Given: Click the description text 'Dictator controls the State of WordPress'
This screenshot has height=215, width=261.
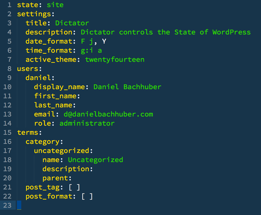Looking at the screenshot, I should point(166,32).
